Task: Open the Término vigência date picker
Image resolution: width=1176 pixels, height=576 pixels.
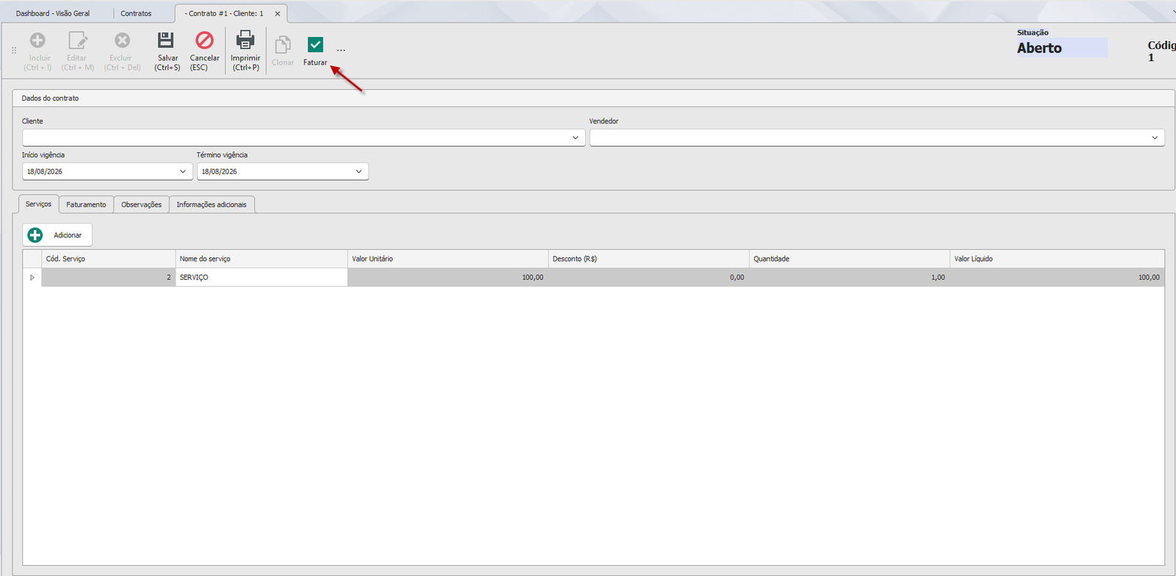Action: (359, 171)
